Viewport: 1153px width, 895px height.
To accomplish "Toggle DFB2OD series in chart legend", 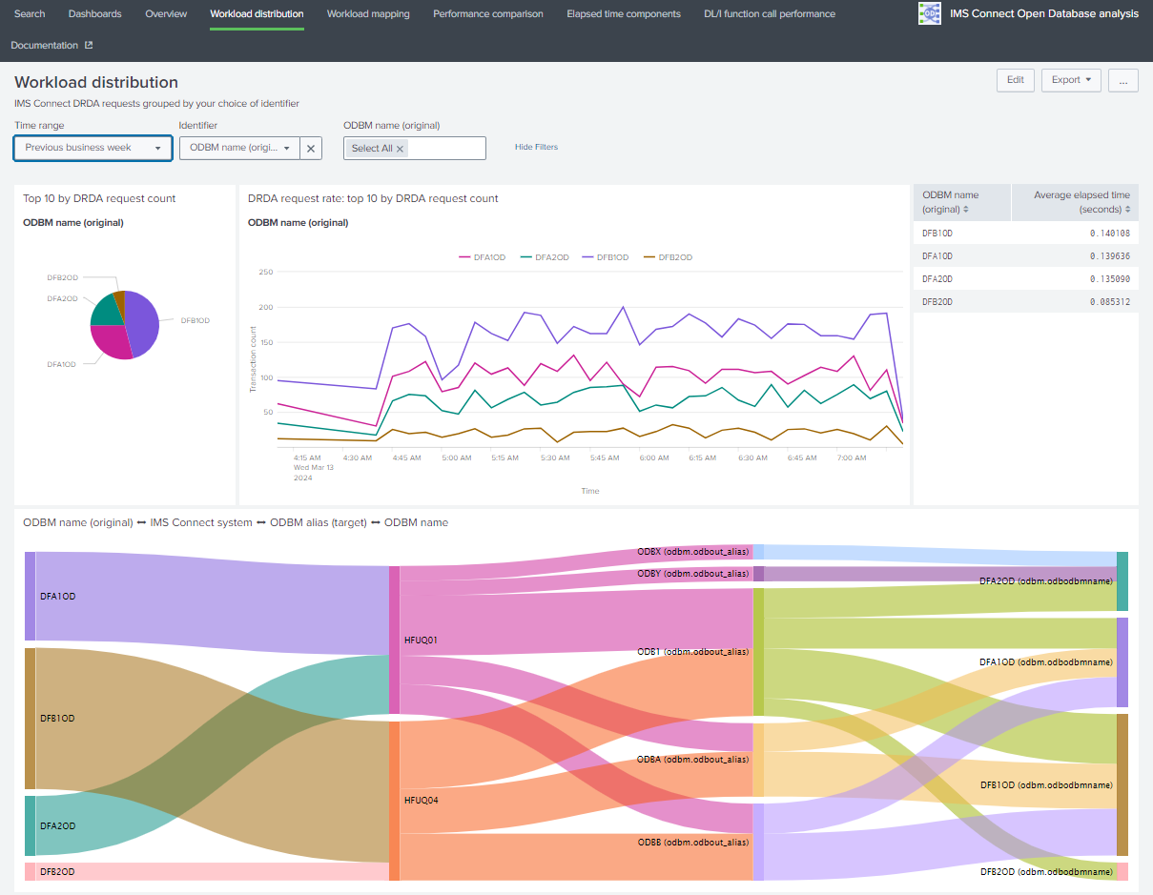I will pyautogui.click(x=669, y=257).
